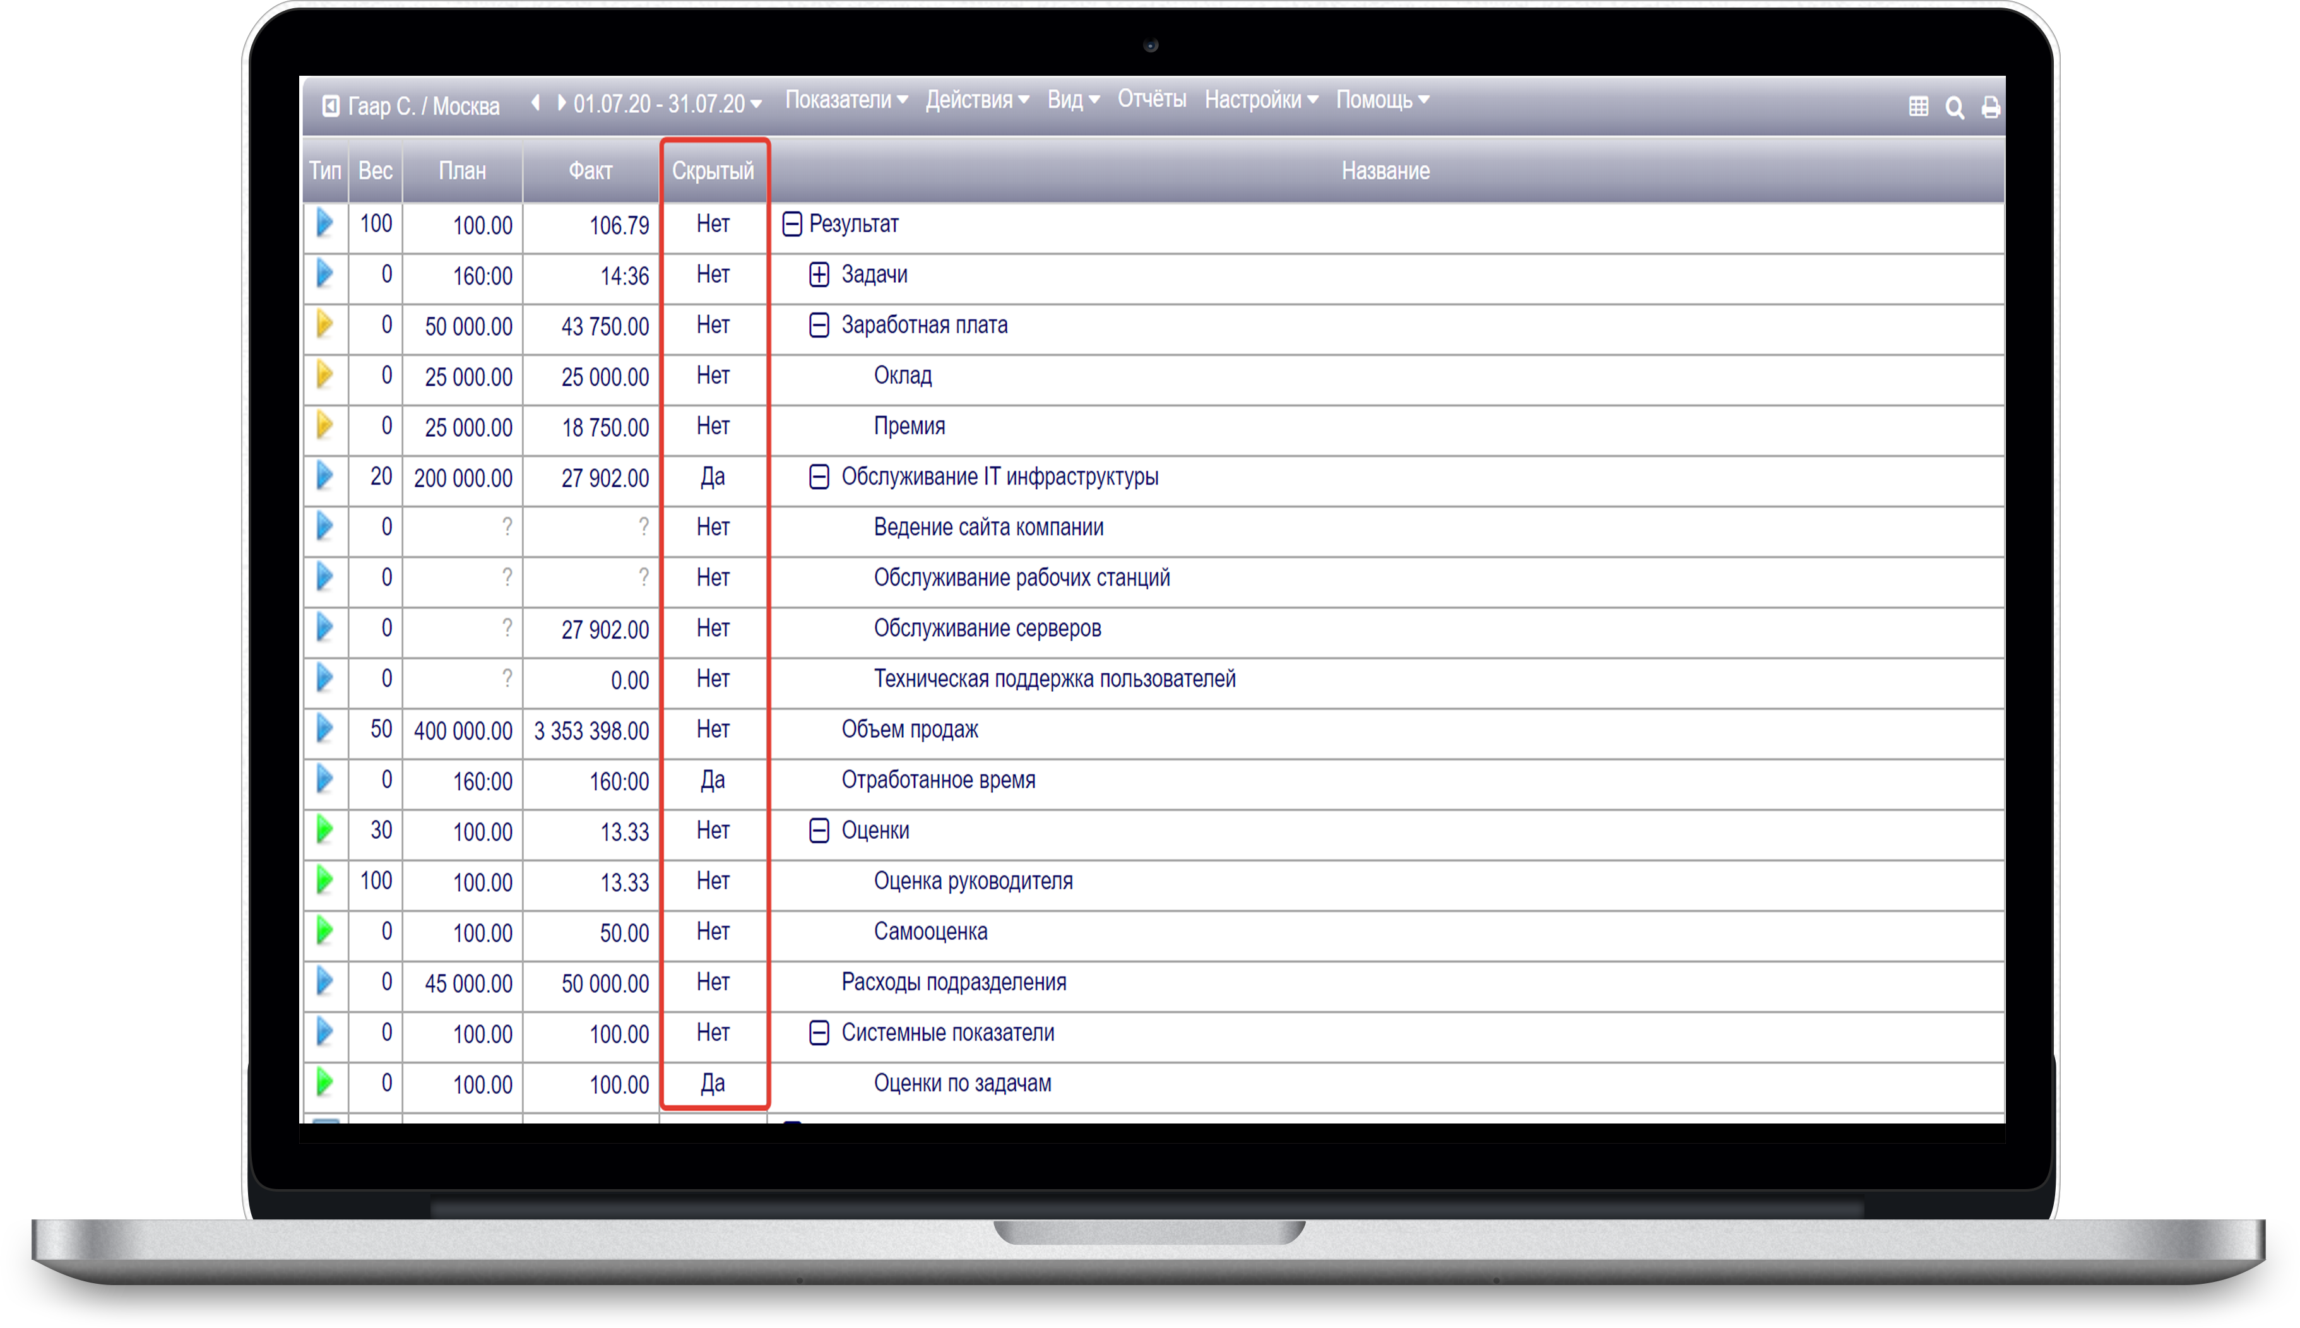Expand the Задачи tree node
Viewport: 2300px width, 1328px height.
pyautogui.click(x=819, y=275)
